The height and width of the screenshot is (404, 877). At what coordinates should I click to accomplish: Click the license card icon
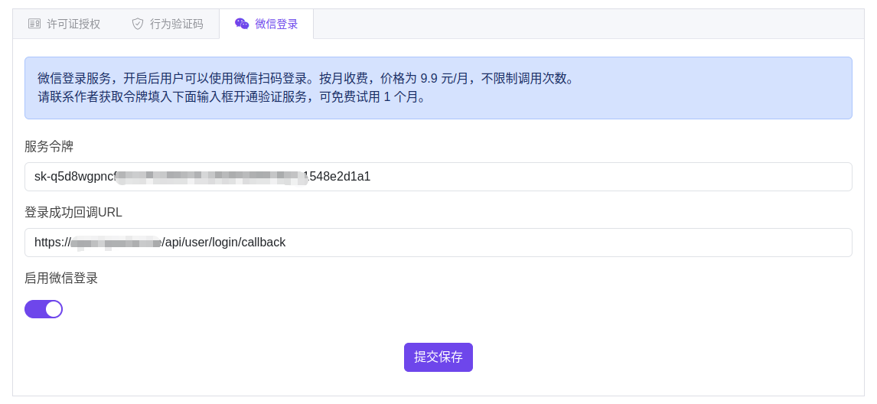34,24
